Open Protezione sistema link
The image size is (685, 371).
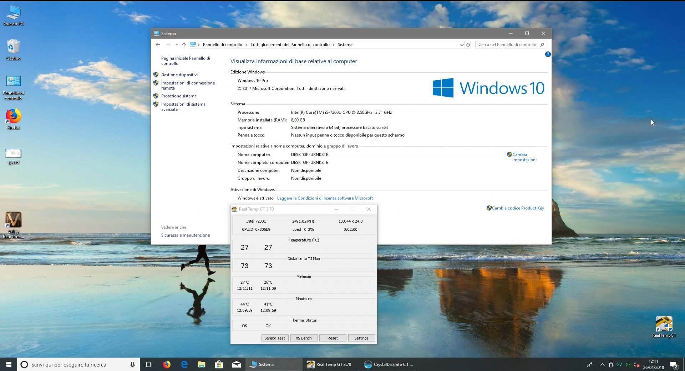[x=179, y=96]
